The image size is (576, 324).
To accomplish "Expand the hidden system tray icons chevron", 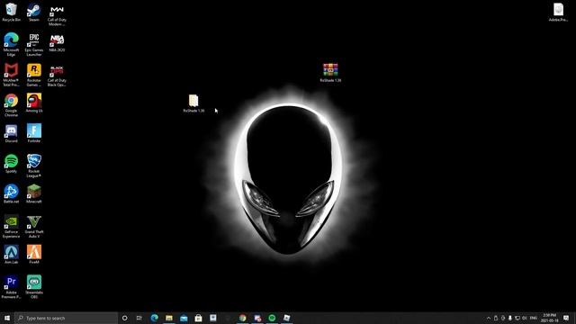I will [x=489, y=318].
